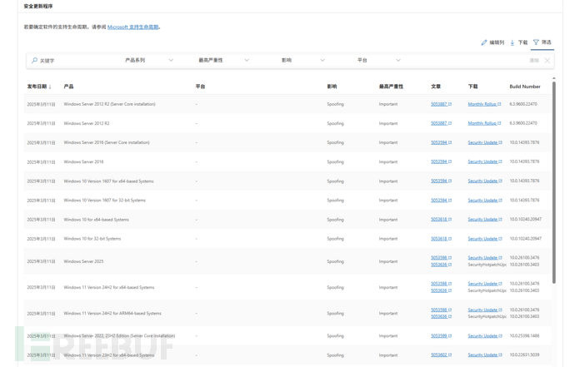Click the magnifier icon in keyword search
Screen dimensions: 575x367
[34, 61]
